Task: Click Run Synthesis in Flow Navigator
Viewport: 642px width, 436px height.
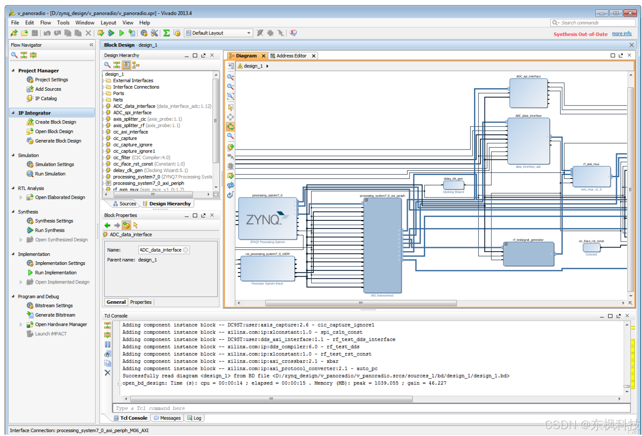Action: pyautogui.click(x=49, y=230)
